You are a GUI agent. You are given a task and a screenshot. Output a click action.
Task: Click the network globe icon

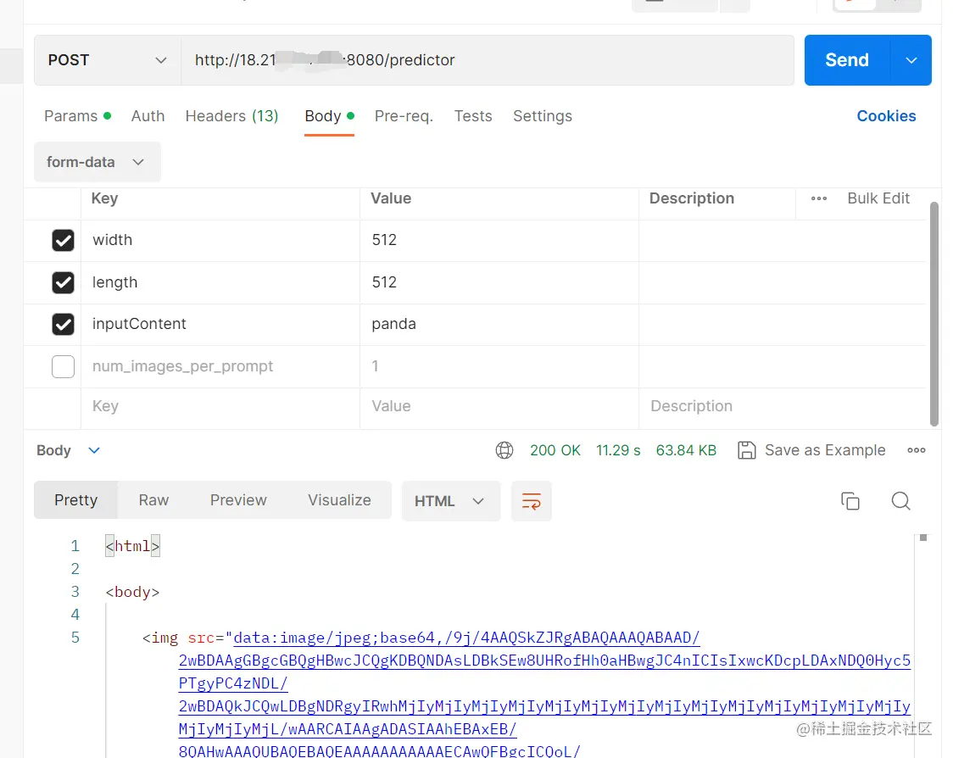coord(504,450)
